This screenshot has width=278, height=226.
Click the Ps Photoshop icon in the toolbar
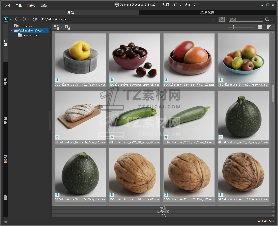(x=6, y=19)
